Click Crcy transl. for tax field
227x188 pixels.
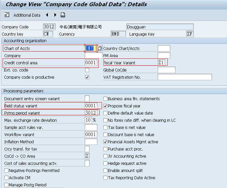pyautogui.click(x=87, y=149)
